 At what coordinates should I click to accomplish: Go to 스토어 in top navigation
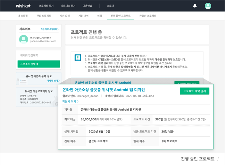click(110, 6)
